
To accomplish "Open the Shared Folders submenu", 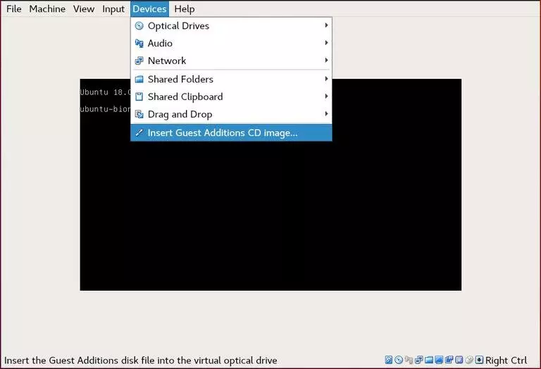I will (x=231, y=79).
